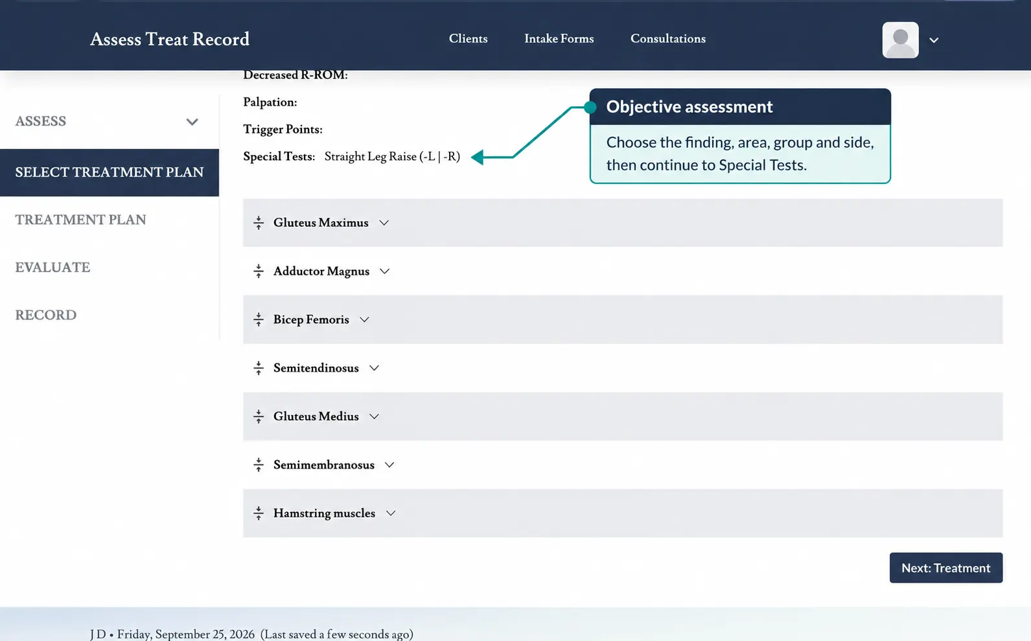
Task: Expand the Gluteus Medius chevron
Action: point(374,417)
